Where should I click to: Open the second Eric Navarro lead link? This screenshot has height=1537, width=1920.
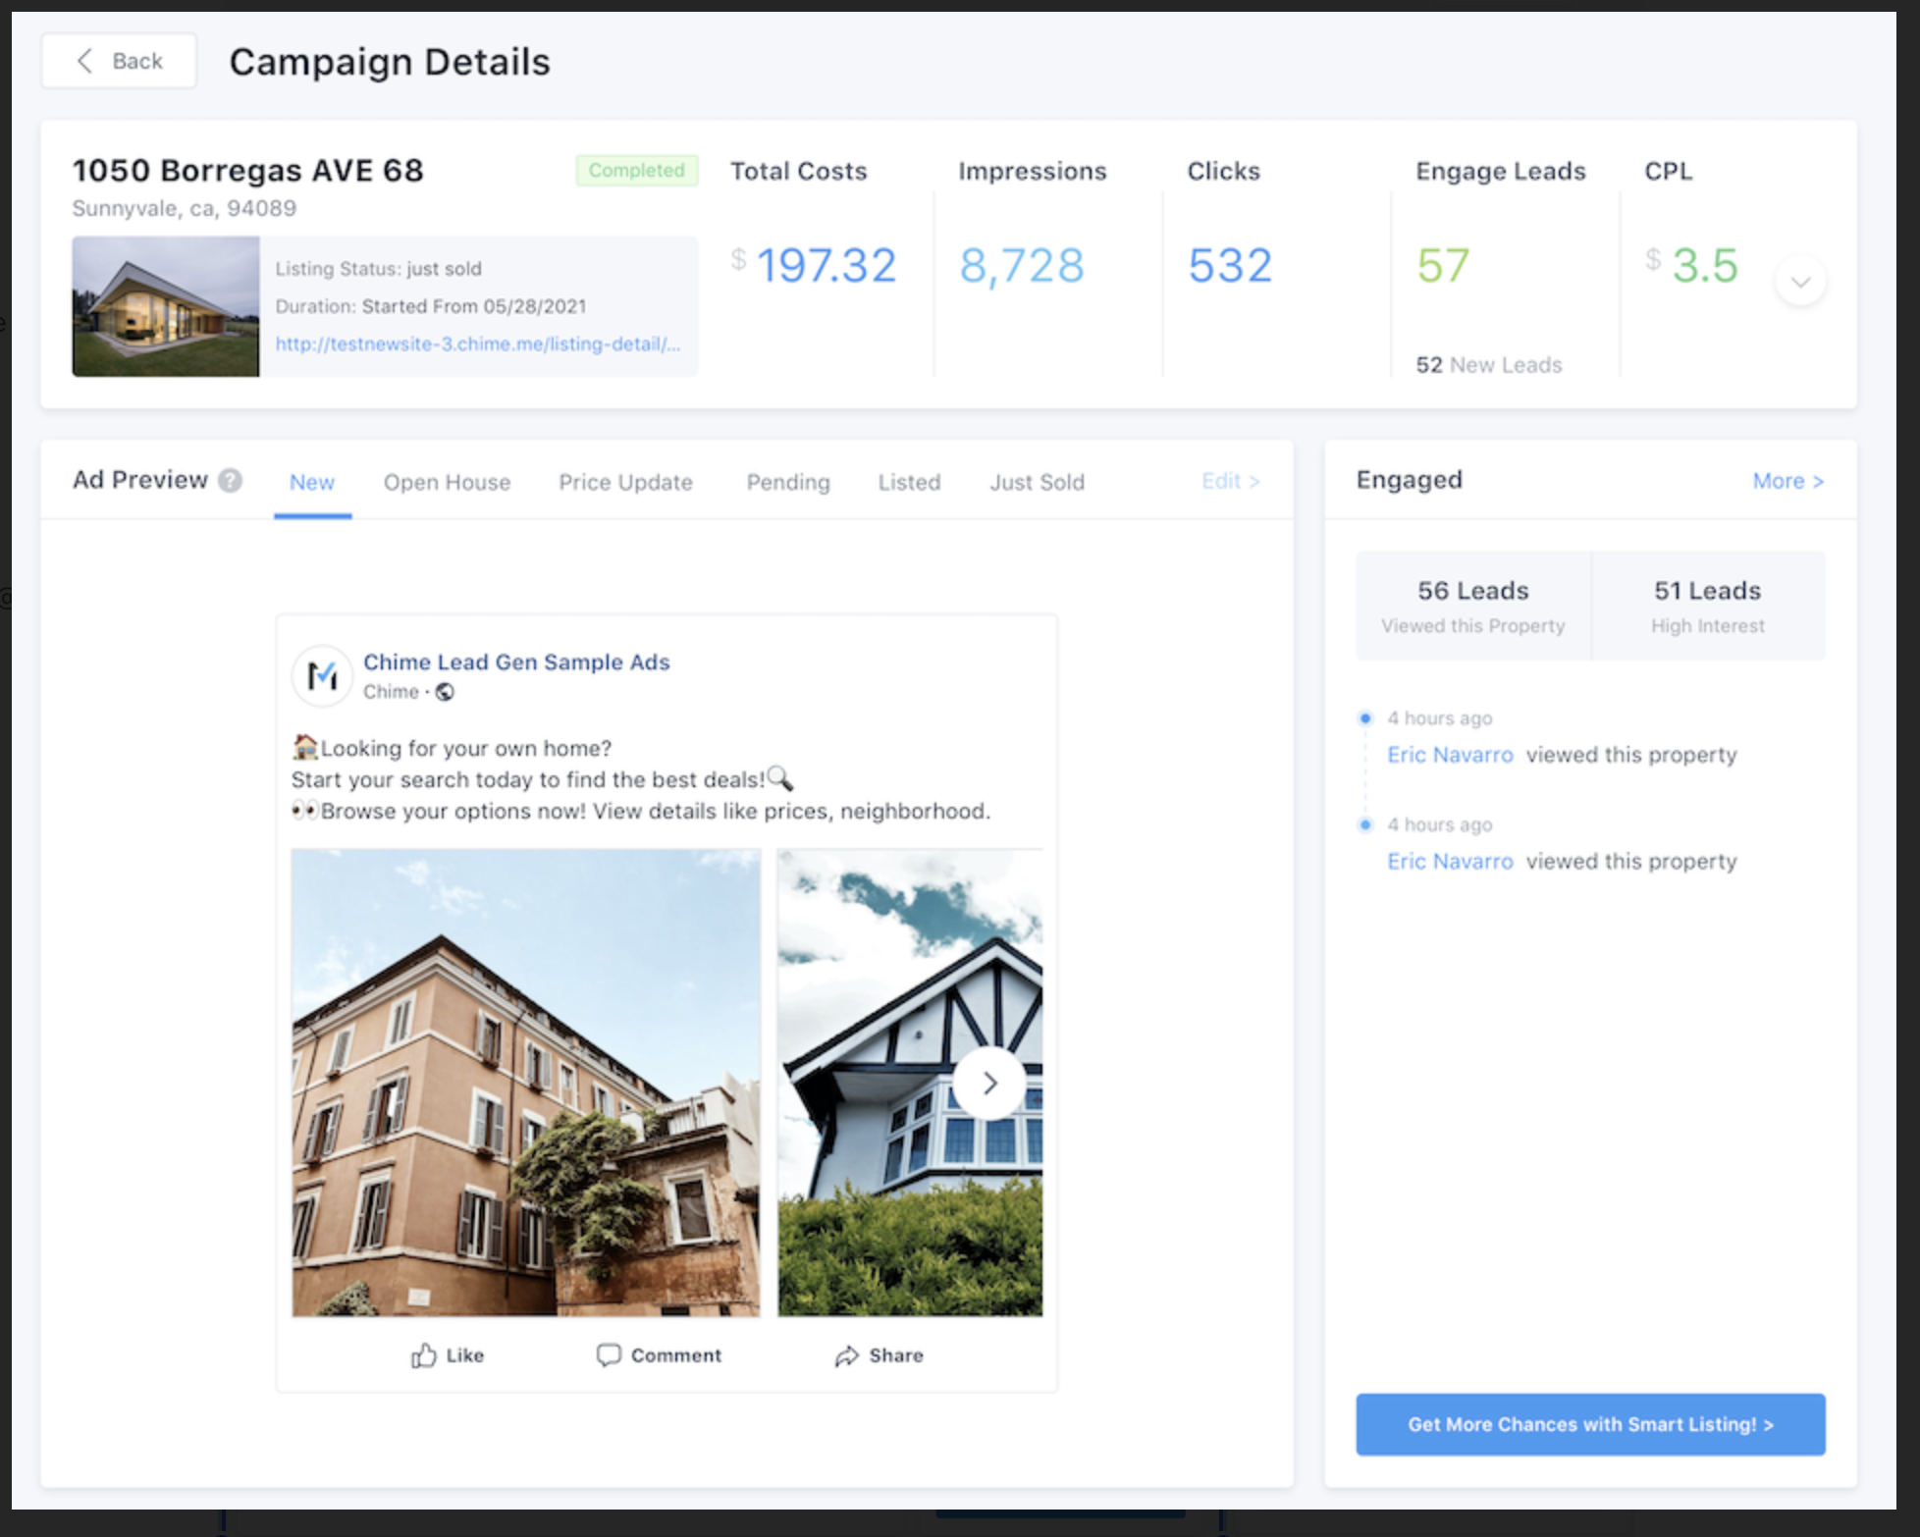(x=1450, y=861)
